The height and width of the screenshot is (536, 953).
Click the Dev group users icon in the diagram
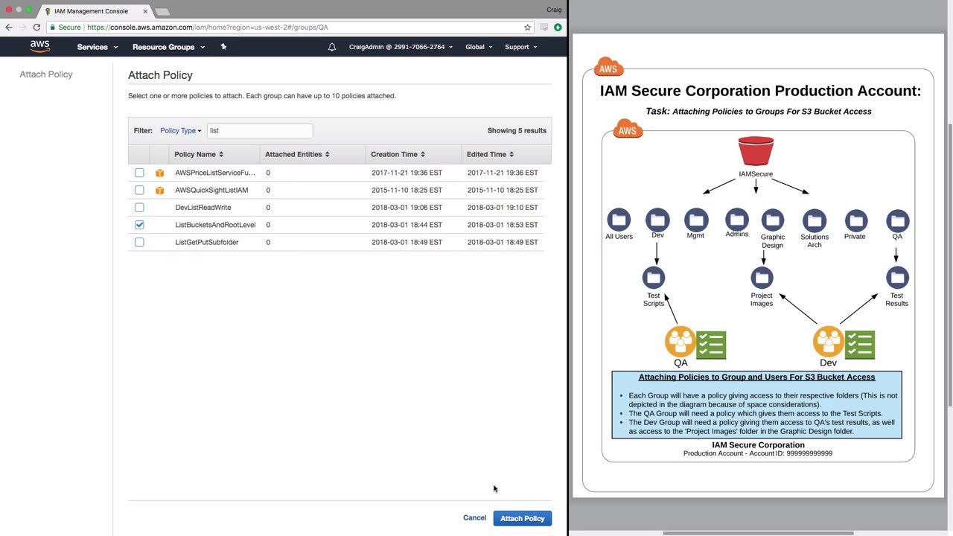(x=829, y=342)
